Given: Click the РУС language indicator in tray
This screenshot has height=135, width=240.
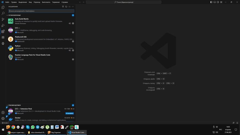Looking at the screenshot, I should 221,129.
